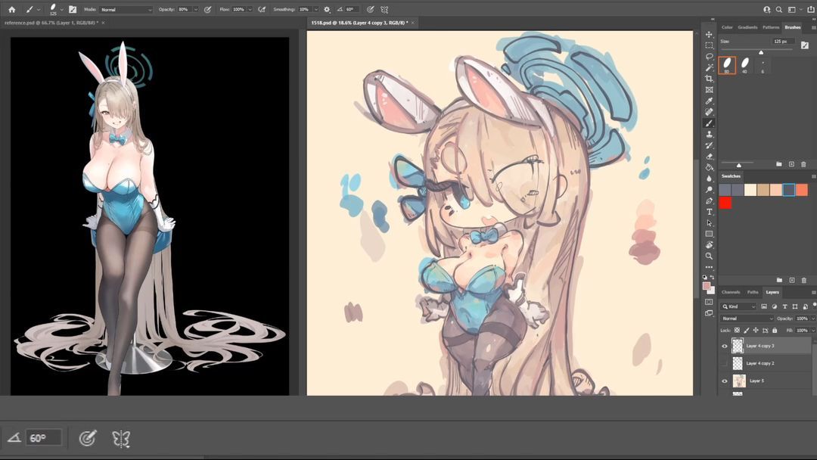Open the Edit Toolbar three-dots menu
The height and width of the screenshot is (460, 817).
pos(709,267)
